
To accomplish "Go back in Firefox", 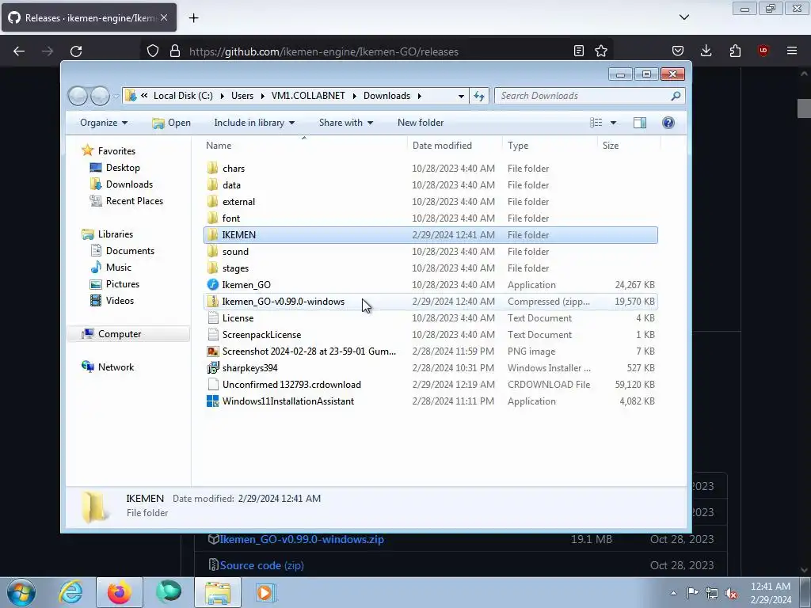I will click(x=19, y=51).
